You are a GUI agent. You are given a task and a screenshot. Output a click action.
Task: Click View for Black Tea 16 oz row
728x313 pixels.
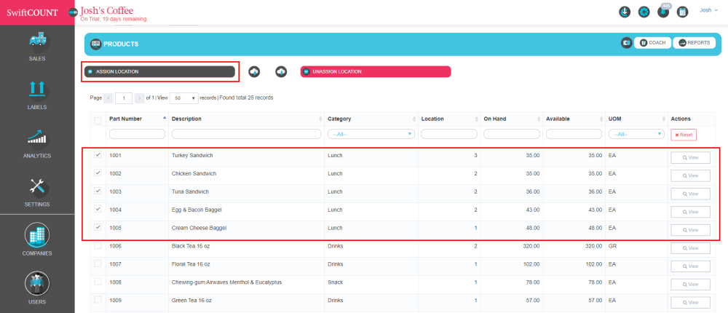(x=690, y=248)
